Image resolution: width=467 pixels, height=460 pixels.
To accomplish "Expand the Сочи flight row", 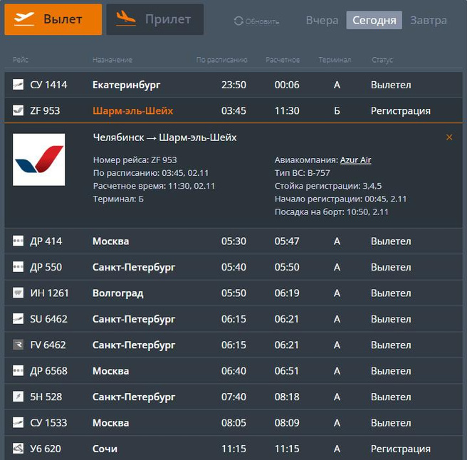I will click(233, 448).
